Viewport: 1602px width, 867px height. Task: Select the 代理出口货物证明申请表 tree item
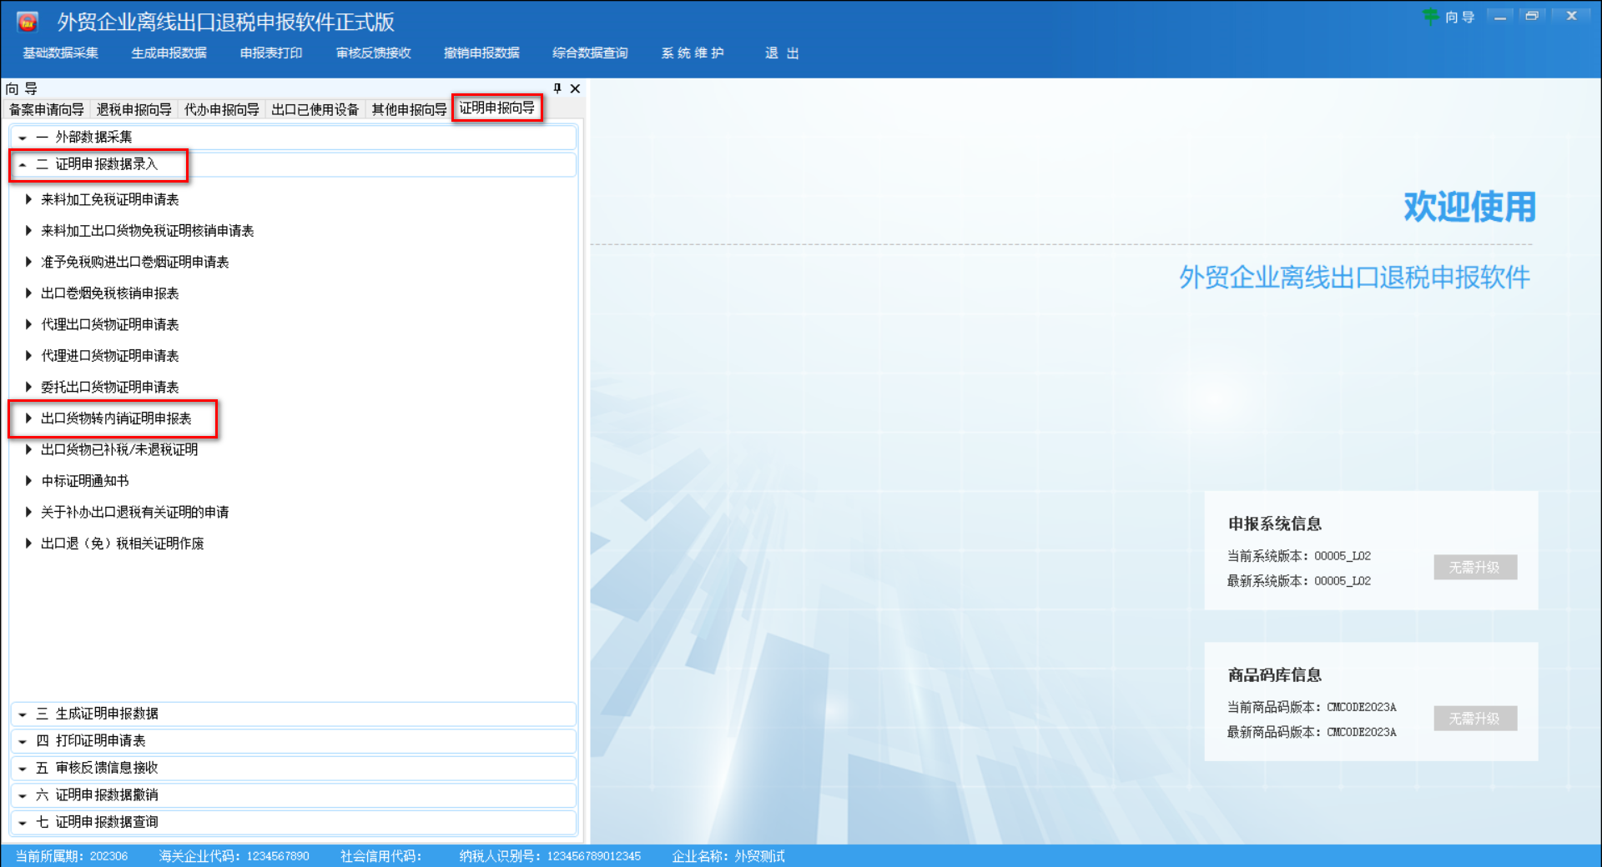tap(109, 324)
